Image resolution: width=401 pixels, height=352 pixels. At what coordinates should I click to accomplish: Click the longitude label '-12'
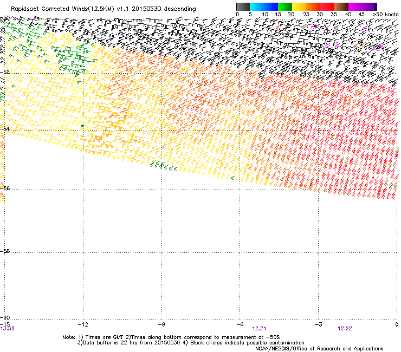click(x=83, y=324)
